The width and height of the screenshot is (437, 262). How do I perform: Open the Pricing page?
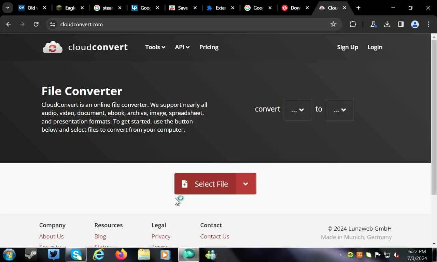pyautogui.click(x=209, y=47)
